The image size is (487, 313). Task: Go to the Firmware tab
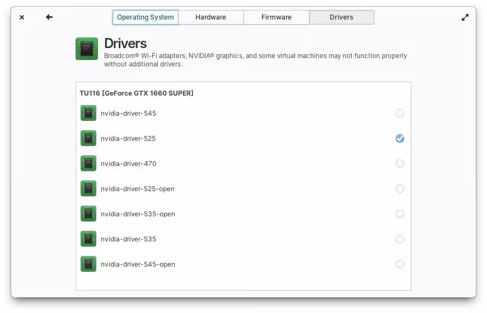point(276,17)
